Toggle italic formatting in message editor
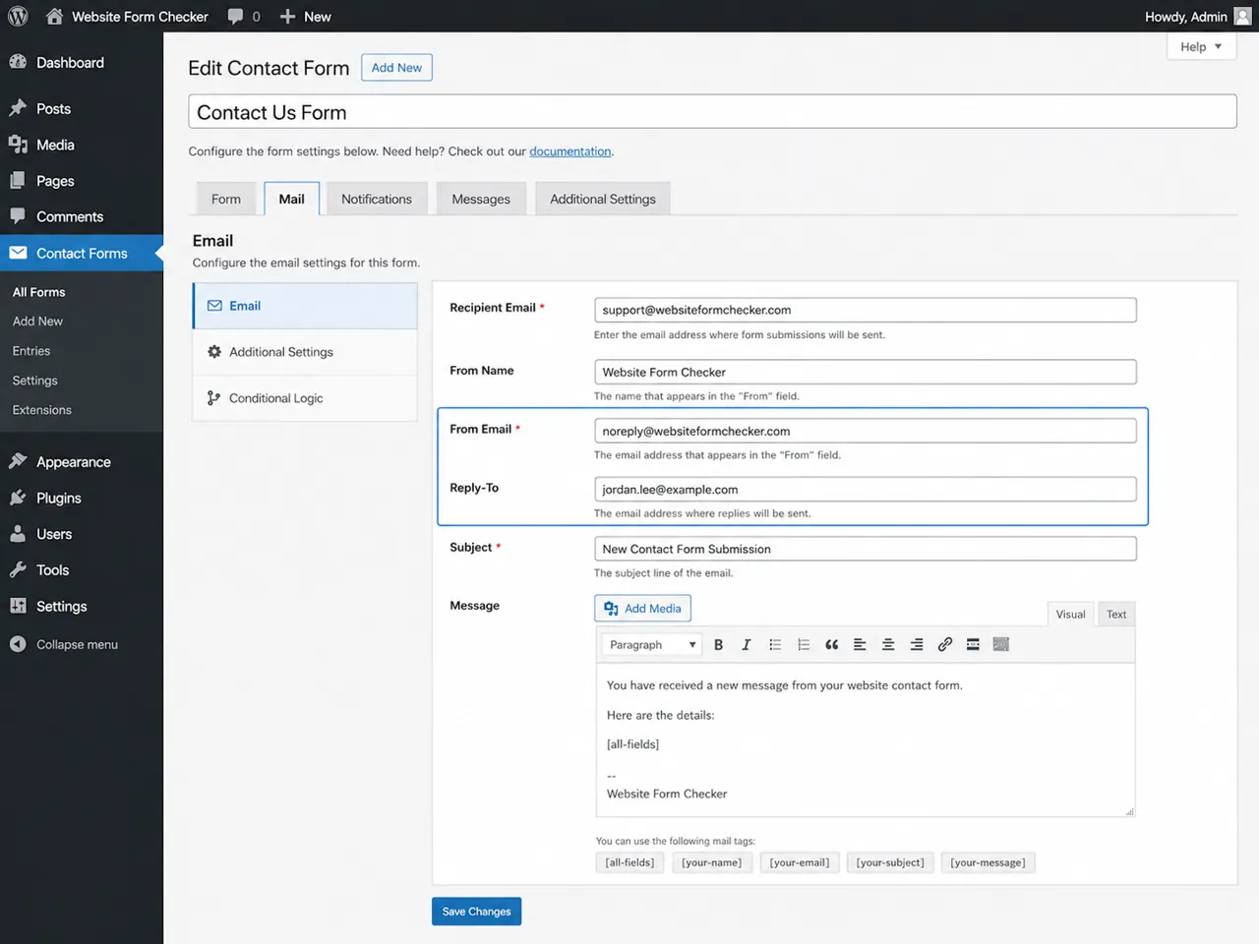The height and width of the screenshot is (944, 1259). click(747, 645)
